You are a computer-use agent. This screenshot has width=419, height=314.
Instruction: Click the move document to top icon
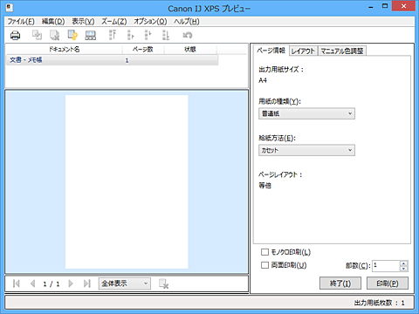[x=113, y=35]
